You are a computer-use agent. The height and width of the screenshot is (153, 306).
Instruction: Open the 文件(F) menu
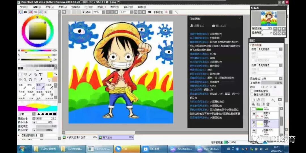[x=24, y=7]
